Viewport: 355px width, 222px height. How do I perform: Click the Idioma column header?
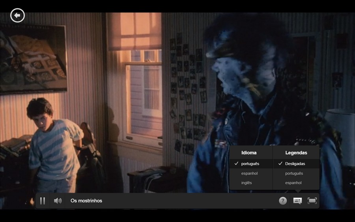249,152
